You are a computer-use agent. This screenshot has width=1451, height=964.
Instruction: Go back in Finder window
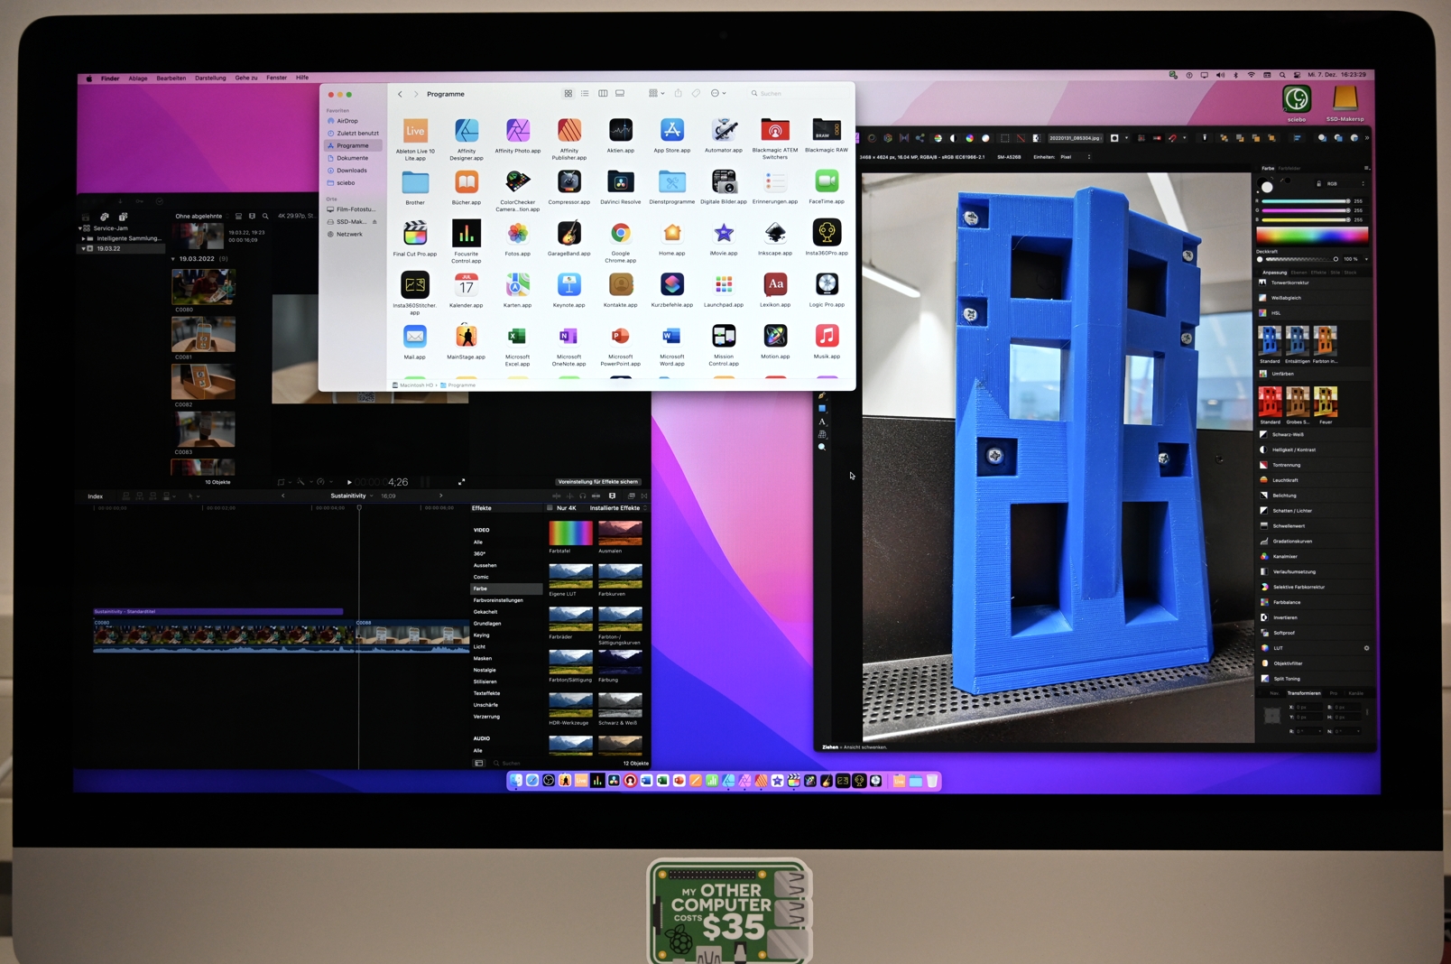pos(401,94)
